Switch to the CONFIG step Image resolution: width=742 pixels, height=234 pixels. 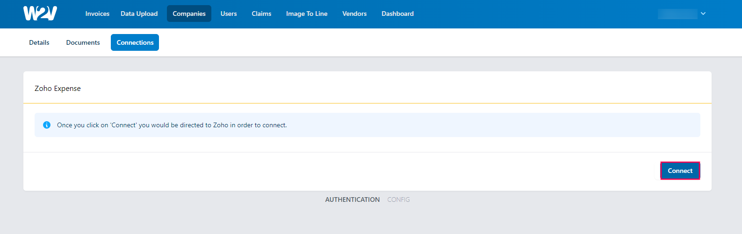point(398,200)
